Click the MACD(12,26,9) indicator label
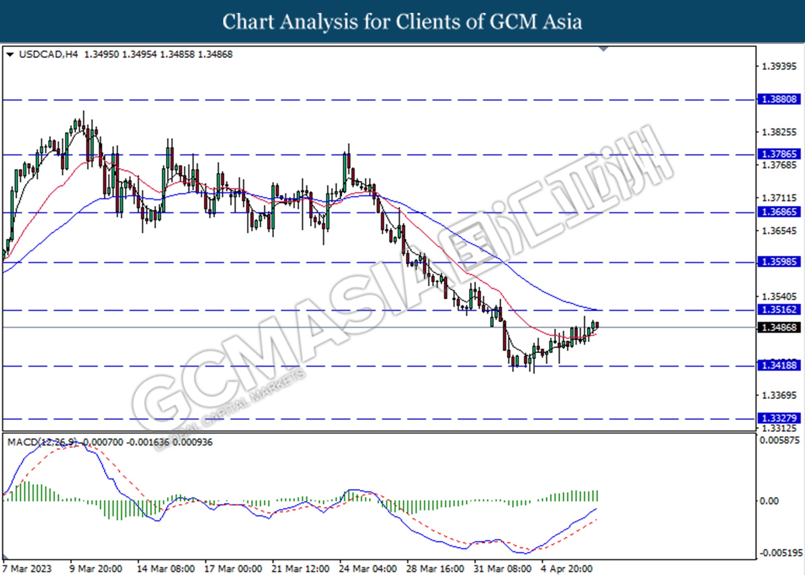 click(42, 442)
